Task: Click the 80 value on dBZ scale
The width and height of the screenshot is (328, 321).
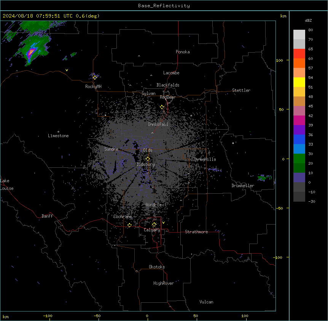Action: pyautogui.click(x=310, y=30)
